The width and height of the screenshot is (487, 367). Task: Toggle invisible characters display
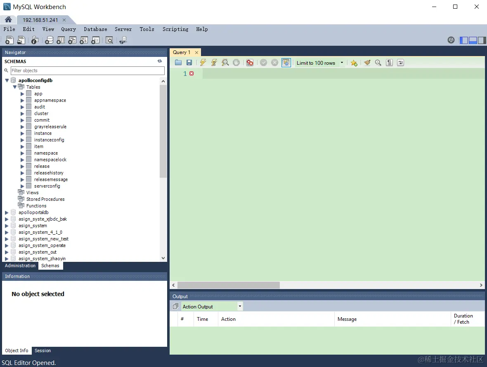(390, 63)
